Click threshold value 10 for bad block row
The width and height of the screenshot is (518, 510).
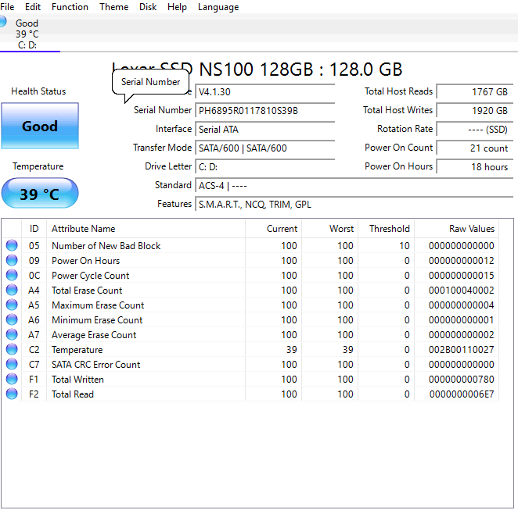(405, 246)
